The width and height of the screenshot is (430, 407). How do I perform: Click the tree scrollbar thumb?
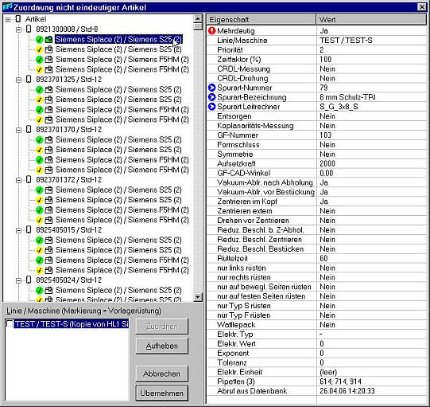[198, 26]
